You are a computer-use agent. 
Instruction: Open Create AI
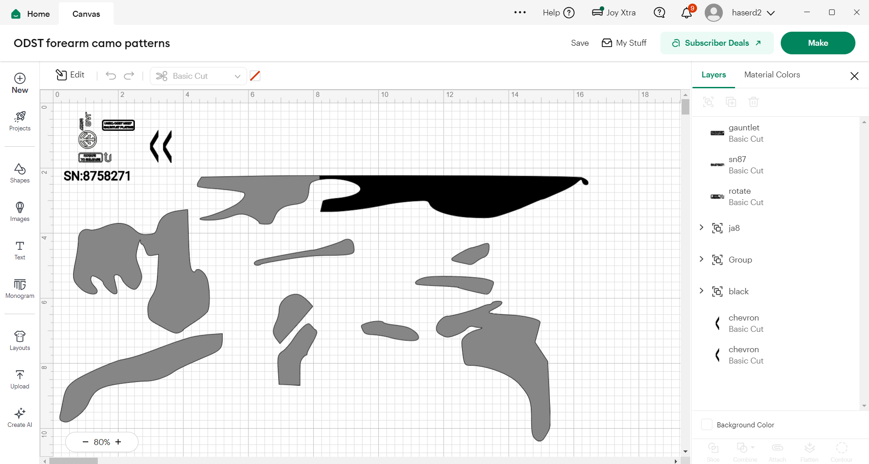(20, 418)
